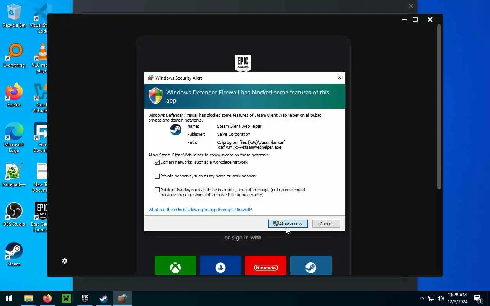Open notification center

click(478, 298)
